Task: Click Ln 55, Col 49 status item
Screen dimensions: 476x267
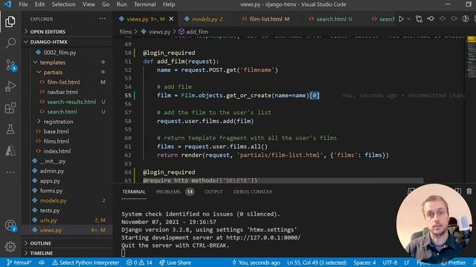Action: 317,263
